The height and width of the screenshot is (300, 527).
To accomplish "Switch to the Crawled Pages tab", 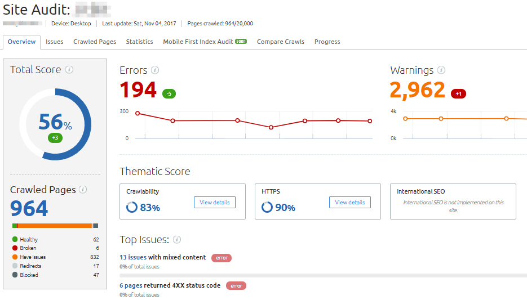I will (x=95, y=42).
